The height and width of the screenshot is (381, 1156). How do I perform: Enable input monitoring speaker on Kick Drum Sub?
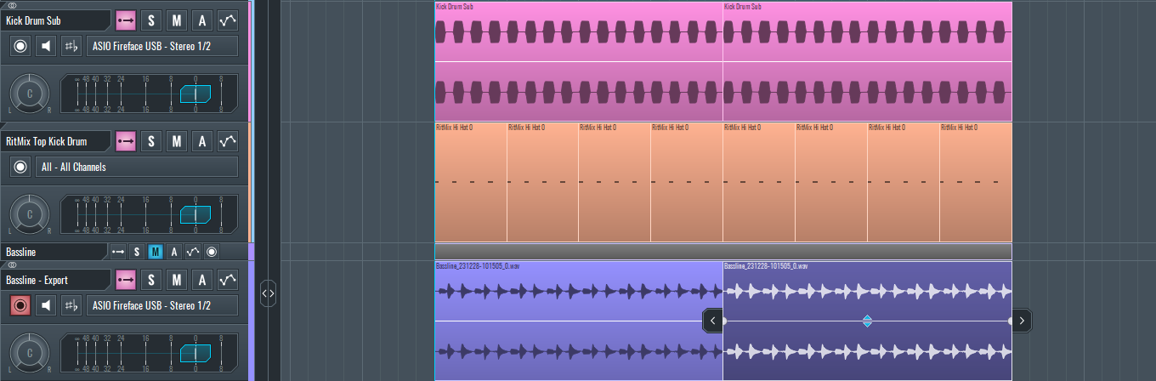pos(46,46)
